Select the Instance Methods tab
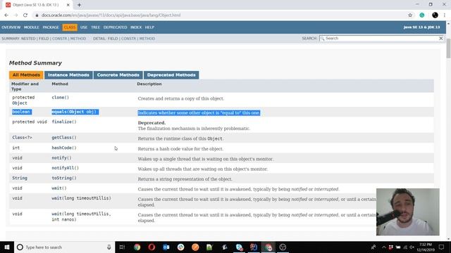 click(x=68, y=75)
